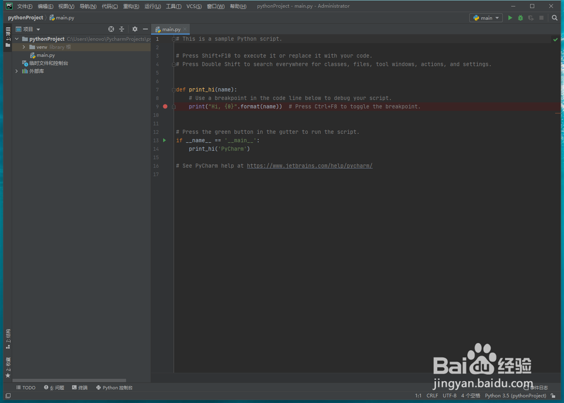Click Python 3.5 interpreter in status bar
The height and width of the screenshot is (403, 564).
516,396
